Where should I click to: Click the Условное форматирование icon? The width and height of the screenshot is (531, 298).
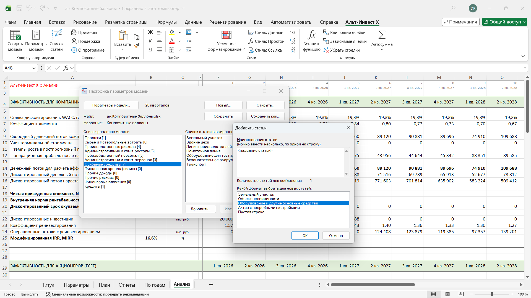coord(226,35)
